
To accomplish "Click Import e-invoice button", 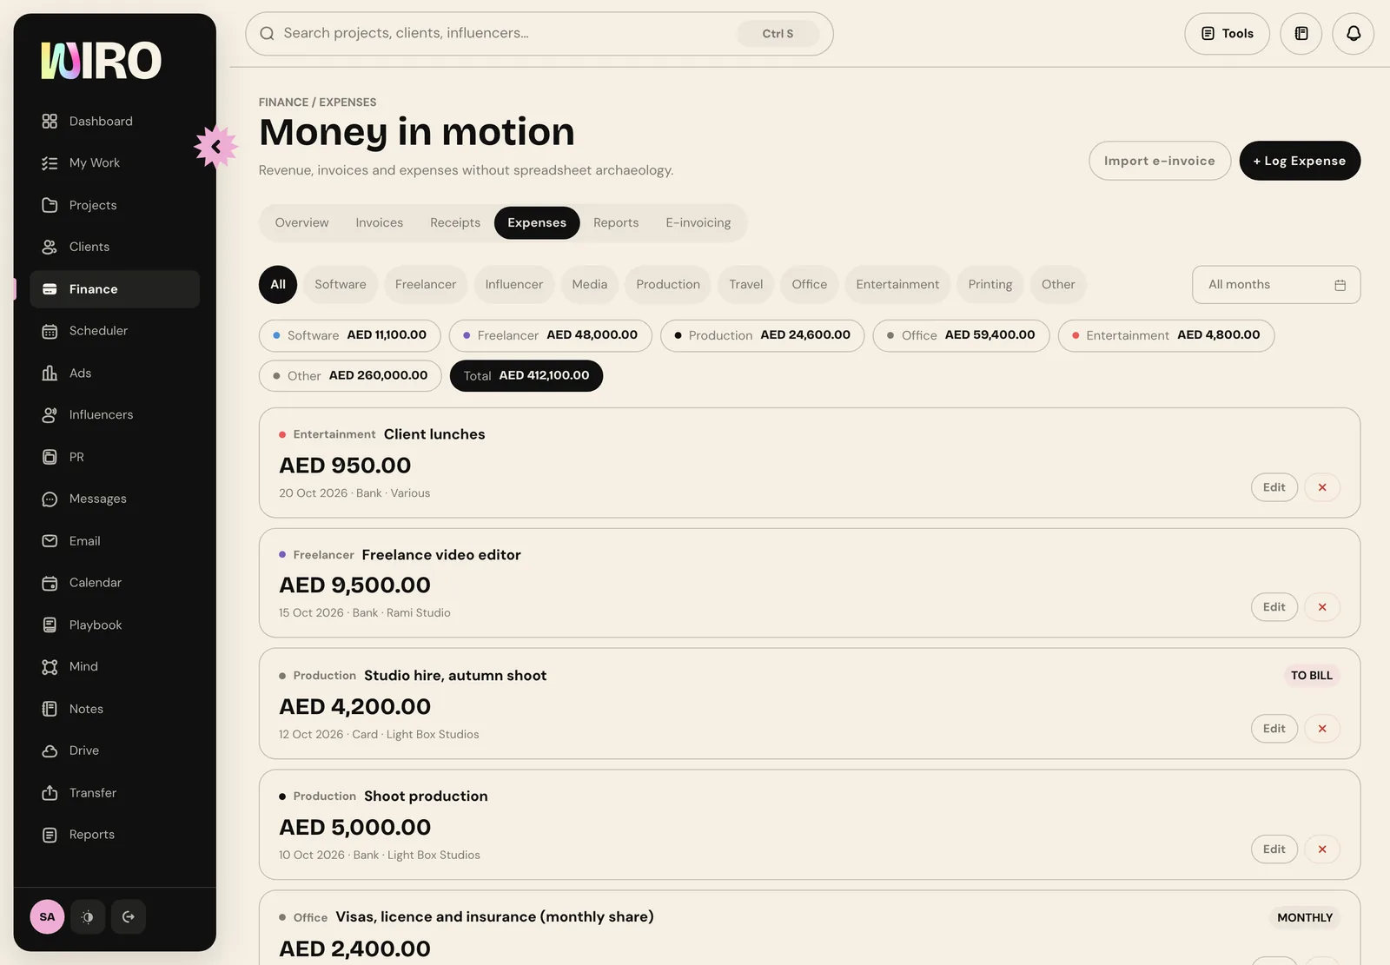I will 1160,161.
